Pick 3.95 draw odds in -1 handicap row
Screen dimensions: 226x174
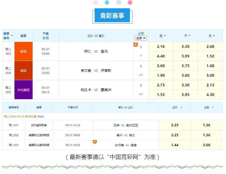tap(185, 56)
